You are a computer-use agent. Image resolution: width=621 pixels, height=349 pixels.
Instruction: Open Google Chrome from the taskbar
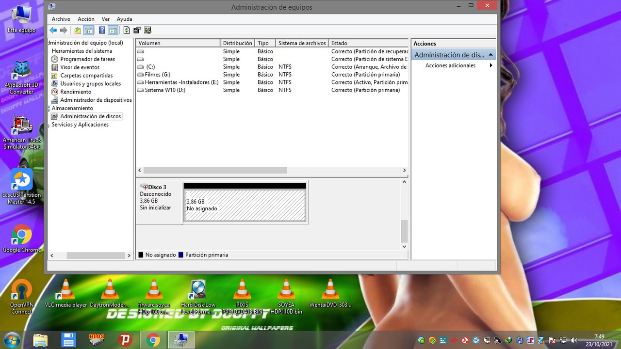click(x=153, y=340)
